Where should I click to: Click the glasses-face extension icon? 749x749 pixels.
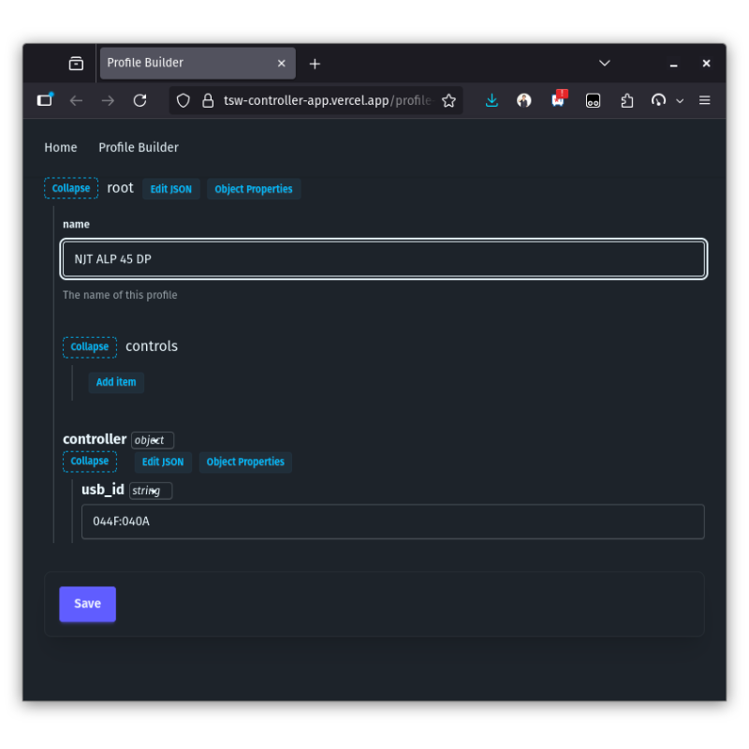click(593, 100)
